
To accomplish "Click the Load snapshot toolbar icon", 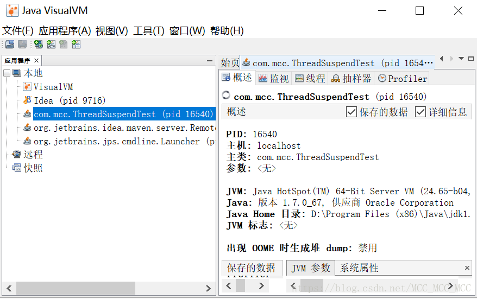I will pyautogui.click(x=10, y=44).
